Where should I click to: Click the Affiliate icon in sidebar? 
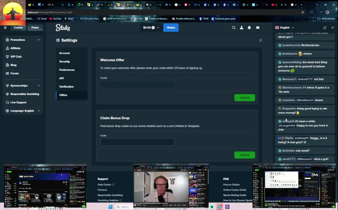[7, 48]
